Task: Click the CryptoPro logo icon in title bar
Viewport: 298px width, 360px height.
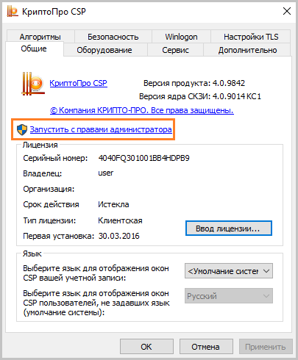Action: [x=13, y=11]
